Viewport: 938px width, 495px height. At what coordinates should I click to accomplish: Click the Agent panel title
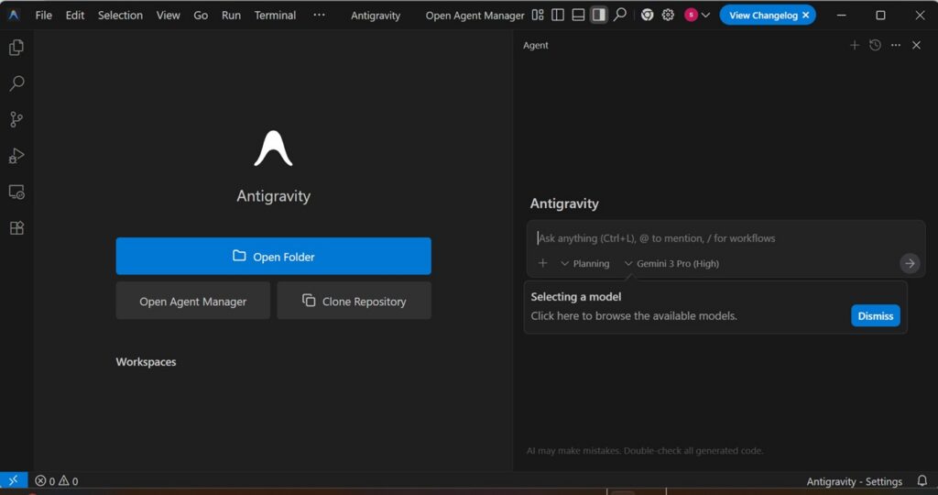coord(535,45)
